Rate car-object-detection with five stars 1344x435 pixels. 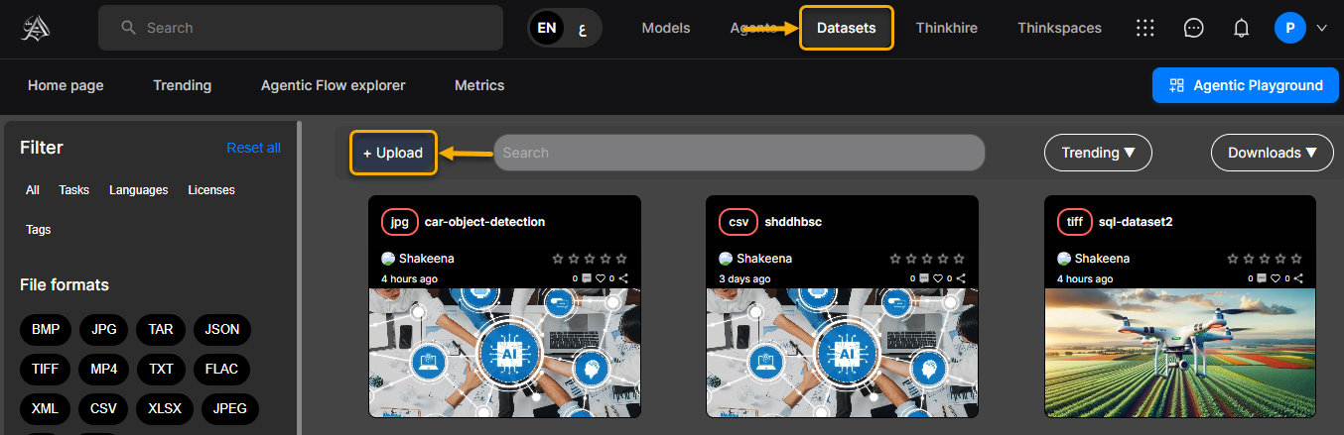click(621, 259)
